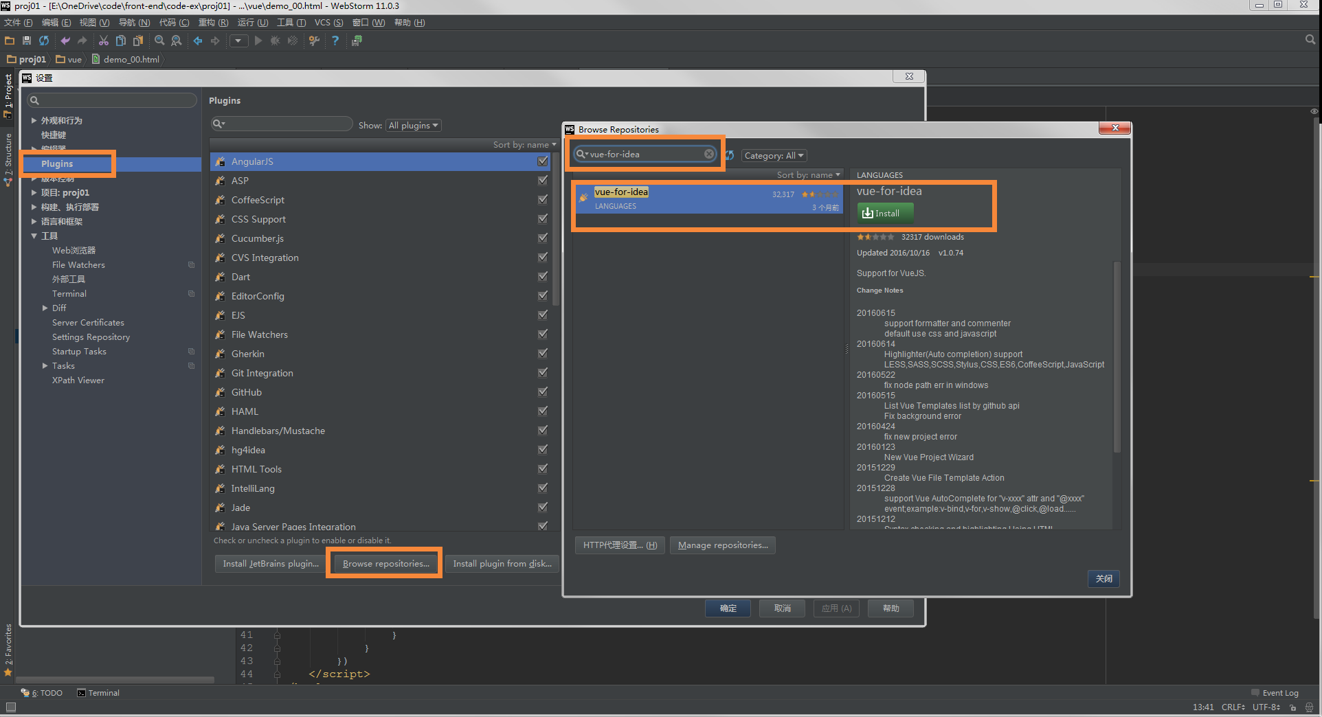
Task: Expand the Diff settings node
Action: [x=45, y=308]
